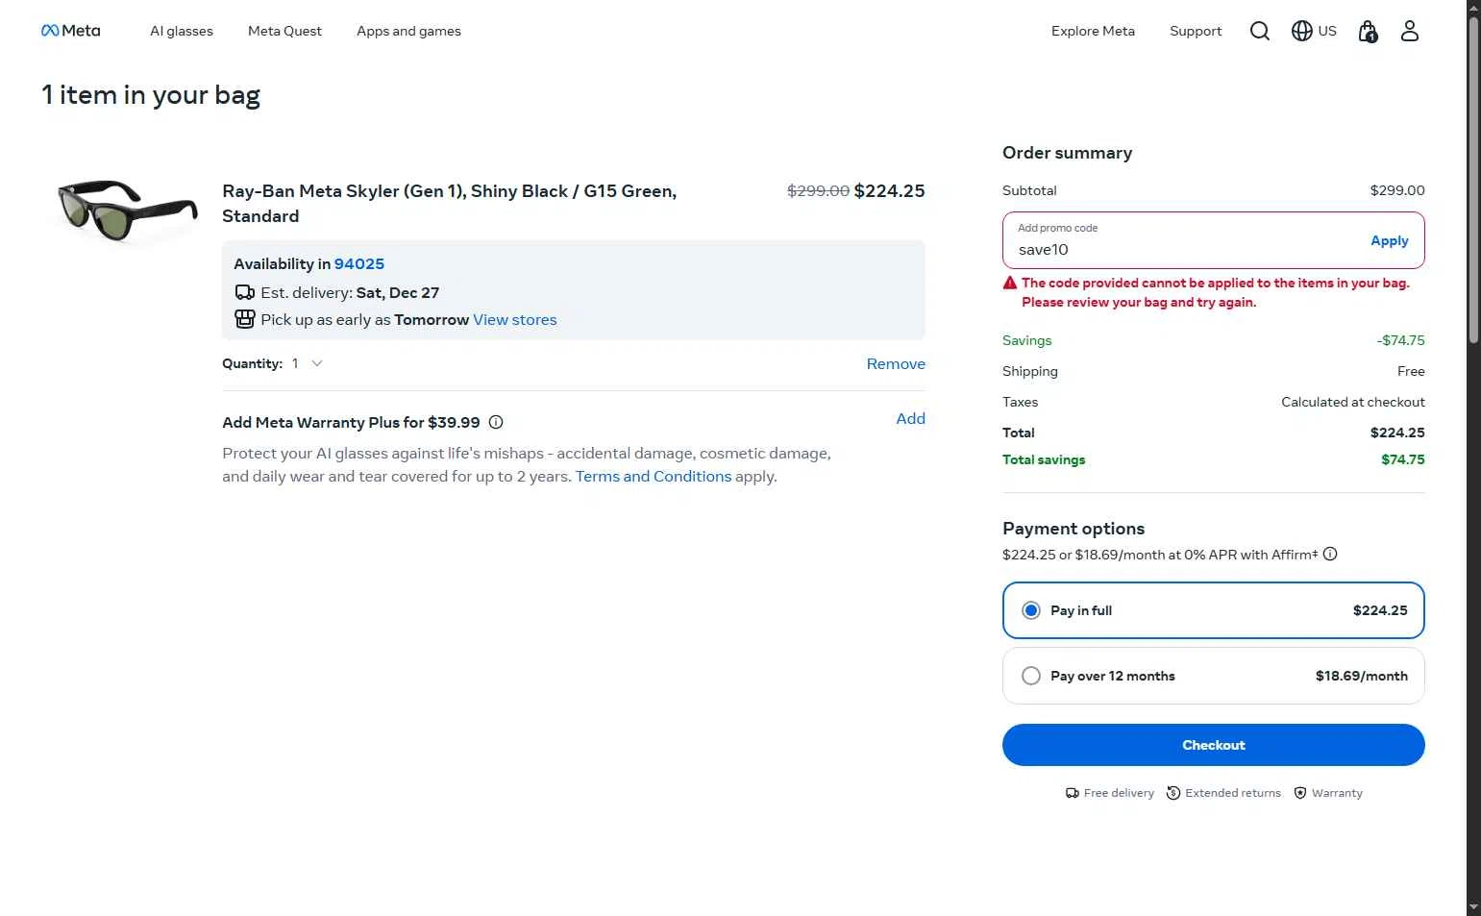This screenshot has height=916, width=1481.
Task: Open the Apps and games menu
Action: [408, 31]
